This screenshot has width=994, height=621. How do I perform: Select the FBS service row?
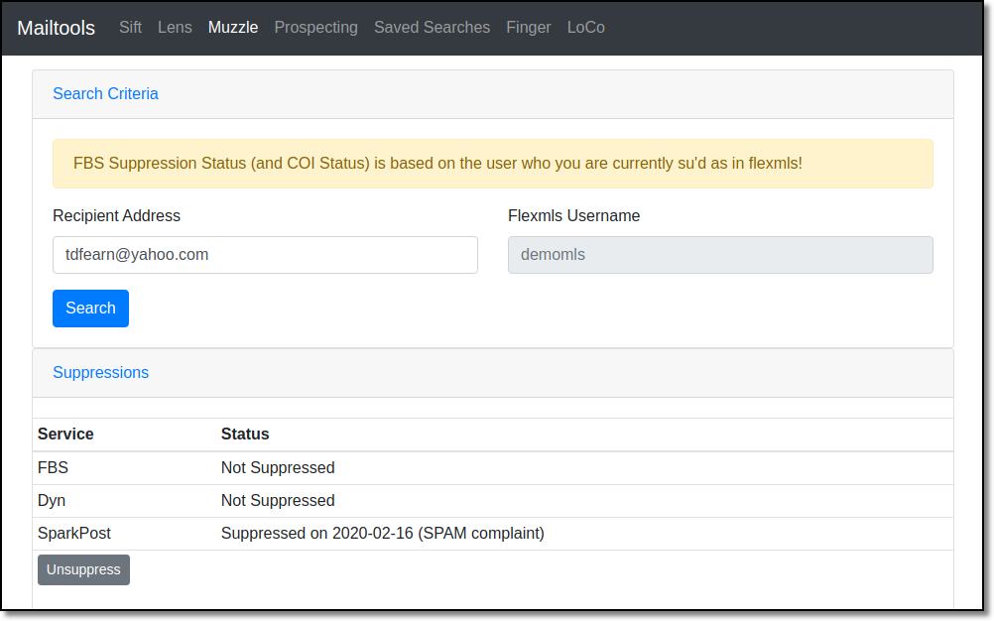pos(493,467)
